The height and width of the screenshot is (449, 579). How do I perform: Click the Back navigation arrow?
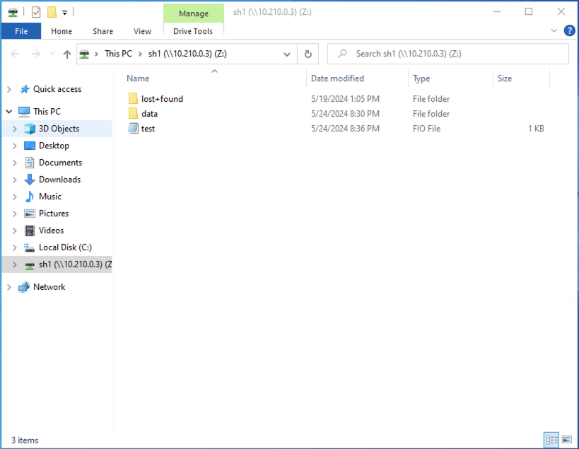(x=15, y=54)
